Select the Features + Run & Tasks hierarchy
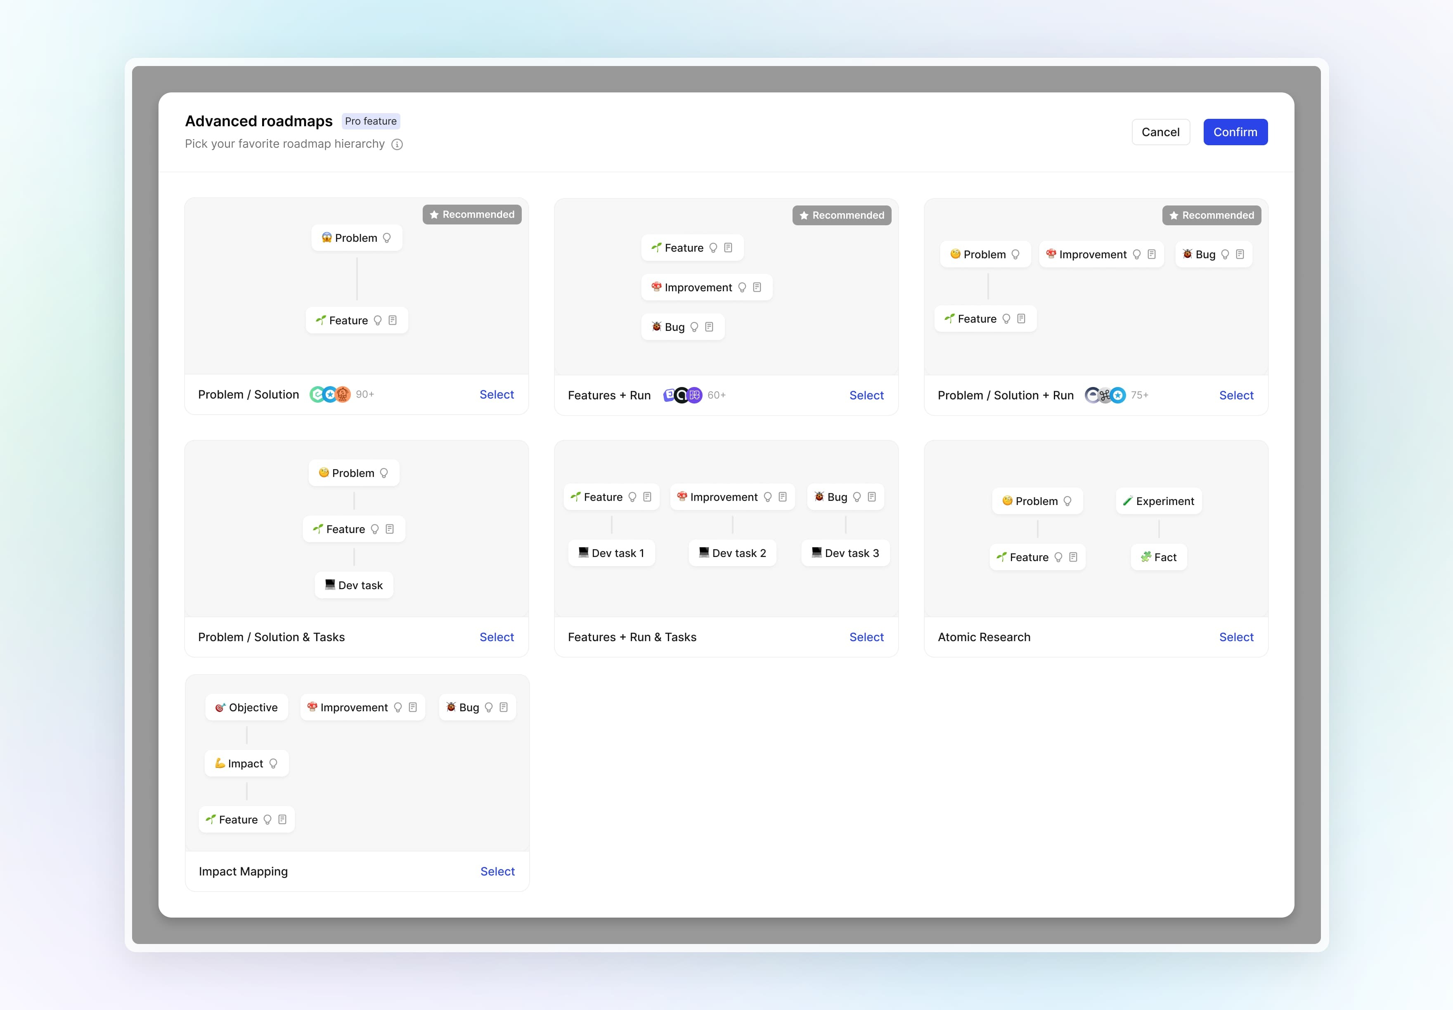 (x=866, y=637)
